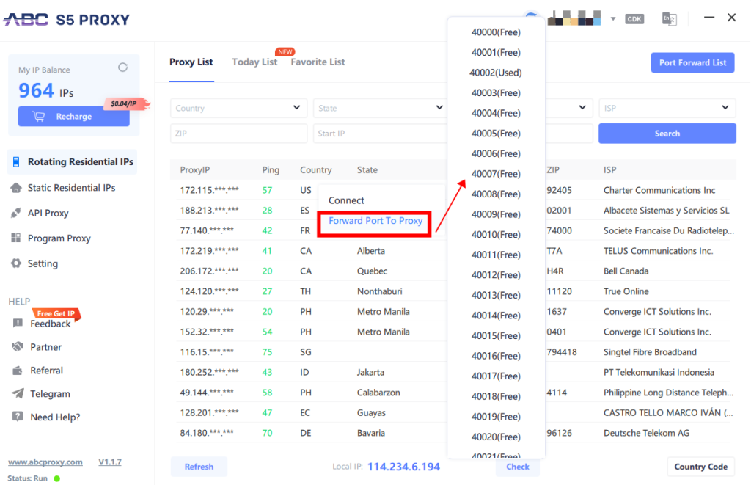Click the Need Help question icon

tap(18, 417)
